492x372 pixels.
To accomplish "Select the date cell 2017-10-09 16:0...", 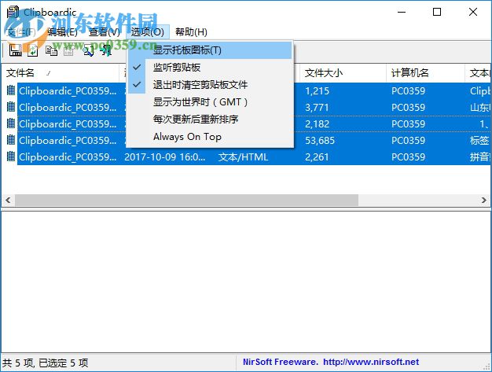I will (x=165, y=157).
